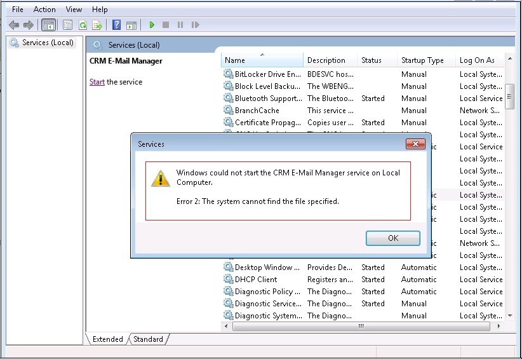Click gear icon of BranchCache row
The image size is (522, 359).
[x=228, y=110]
